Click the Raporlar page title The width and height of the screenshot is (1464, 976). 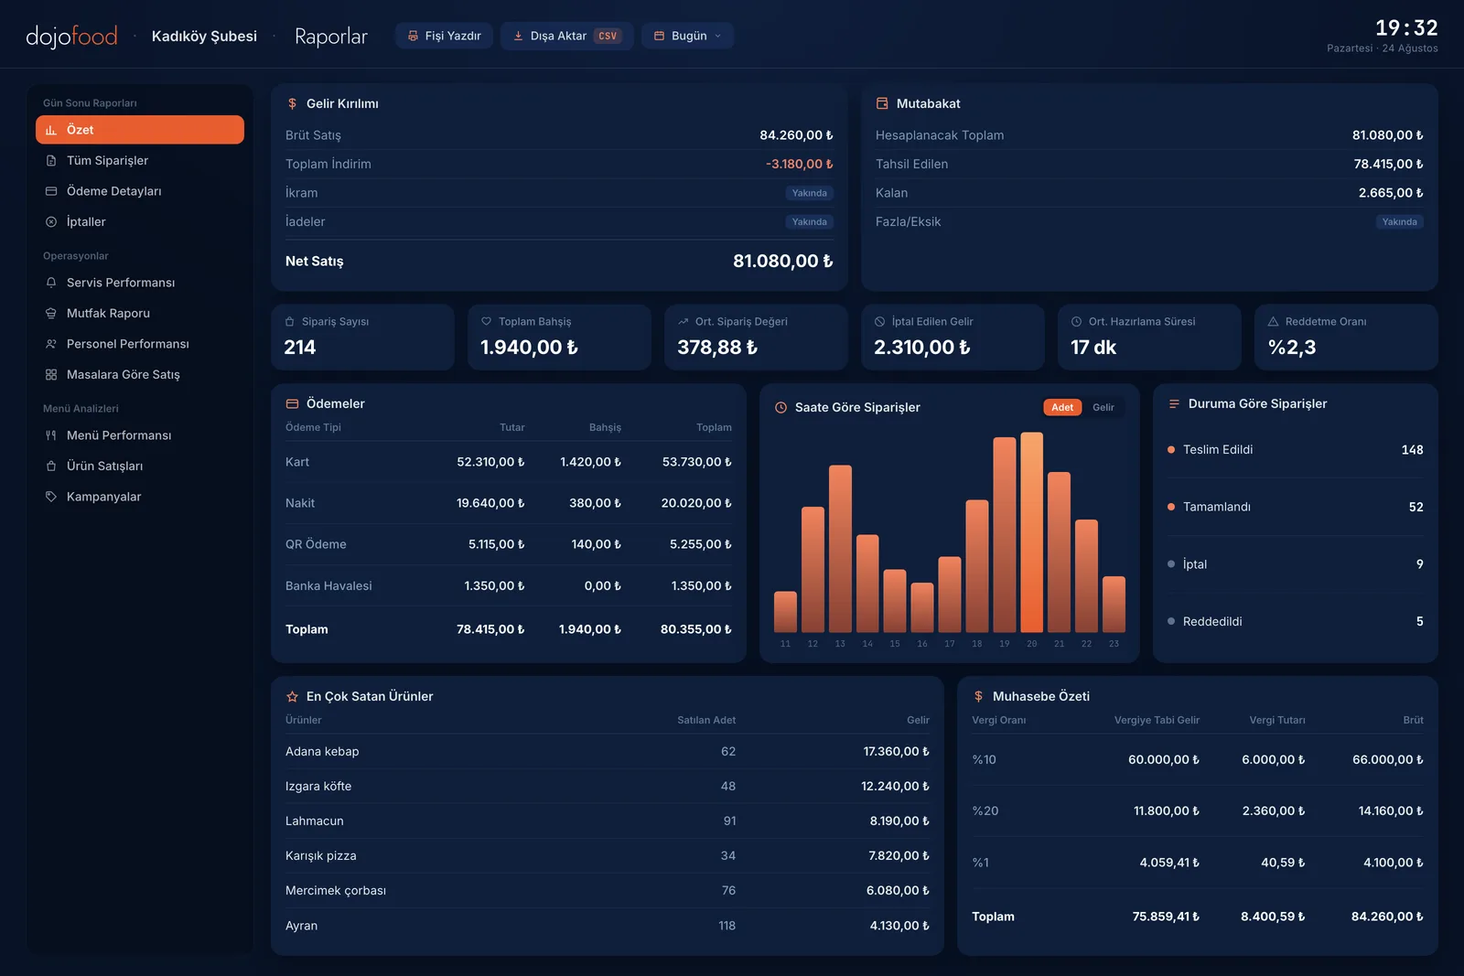pos(331,36)
